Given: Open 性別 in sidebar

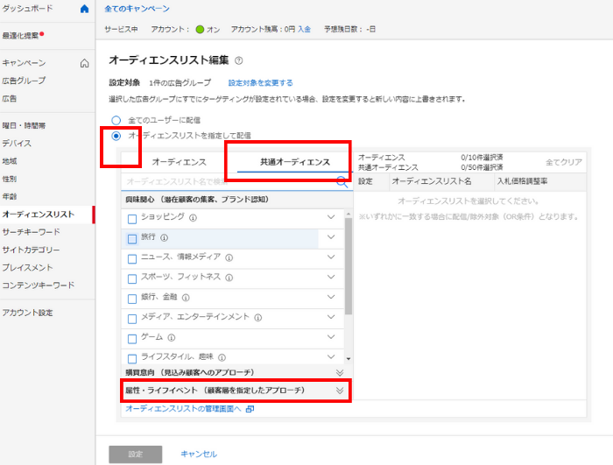Looking at the screenshot, I should 10,179.
